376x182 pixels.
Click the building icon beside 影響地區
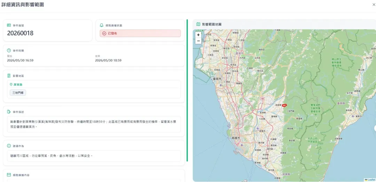(x=9, y=76)
